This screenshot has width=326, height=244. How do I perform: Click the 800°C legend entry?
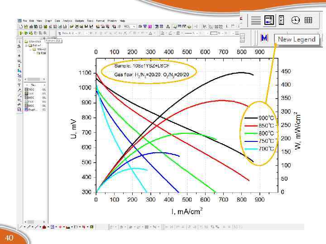coord(259,133)
